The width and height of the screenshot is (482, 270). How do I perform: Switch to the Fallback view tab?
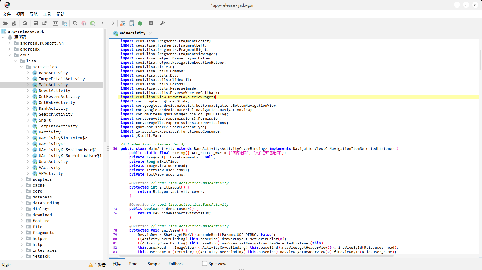tap(176, 264)
